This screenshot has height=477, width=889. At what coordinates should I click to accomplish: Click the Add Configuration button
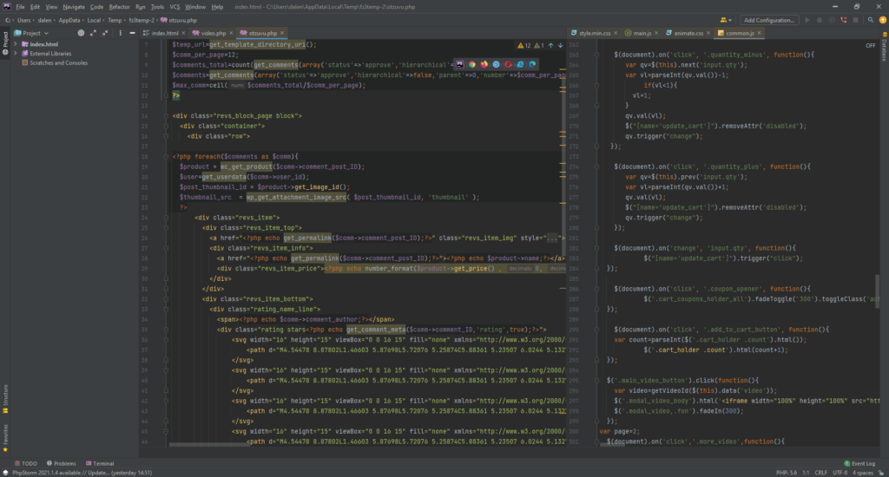pos(769,19)
